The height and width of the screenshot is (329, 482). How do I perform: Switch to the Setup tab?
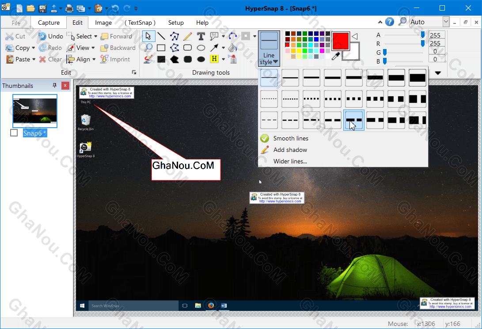pos(176,23)
